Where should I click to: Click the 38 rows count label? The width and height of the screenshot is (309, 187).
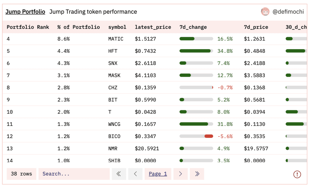[21, 174]
